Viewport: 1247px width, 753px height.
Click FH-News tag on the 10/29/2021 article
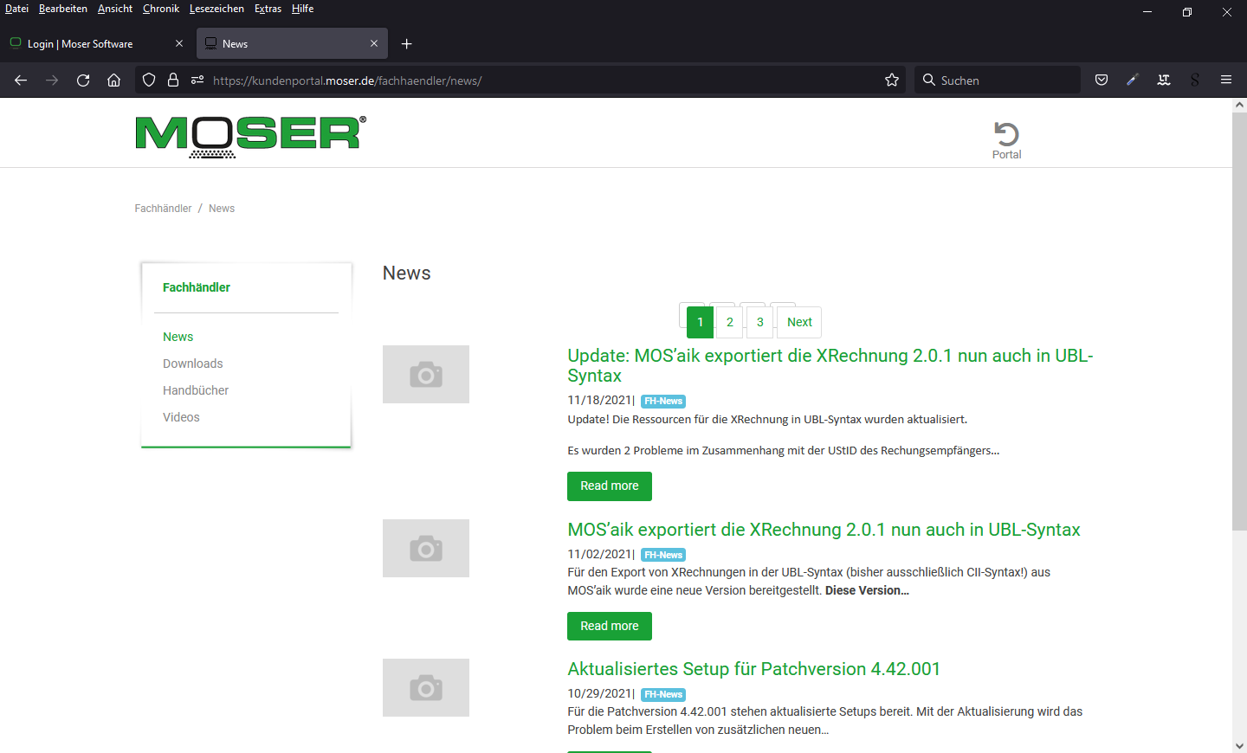pyautogui.click(x=663, y=694)
